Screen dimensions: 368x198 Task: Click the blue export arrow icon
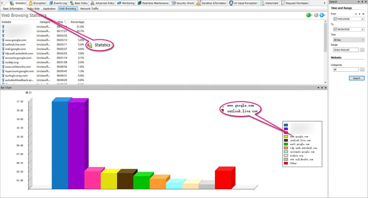(x=322, y=15)
